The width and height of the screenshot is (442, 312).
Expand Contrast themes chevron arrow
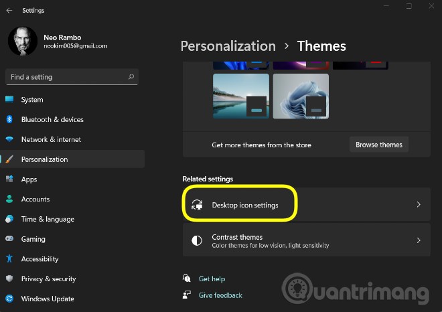(419, 240)
